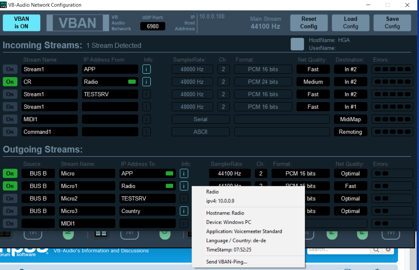Click info icon for outgoing Micro stream
419x270 pixels.
pyautogui.click(x=184, y=173)
